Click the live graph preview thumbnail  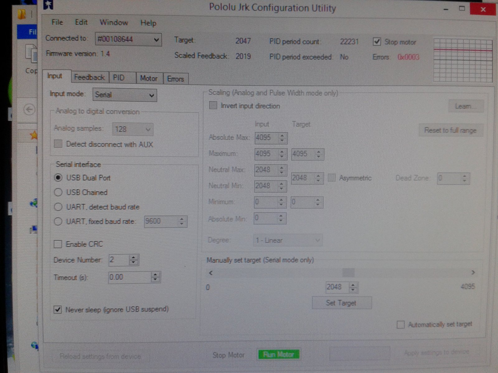[x=463, y=60]
